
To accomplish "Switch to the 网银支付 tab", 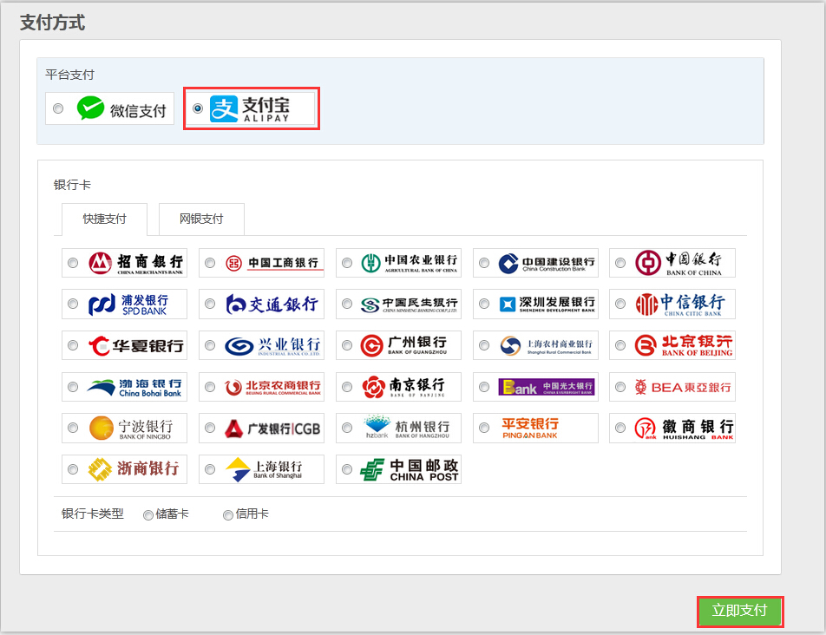I will tap(201, 219).
